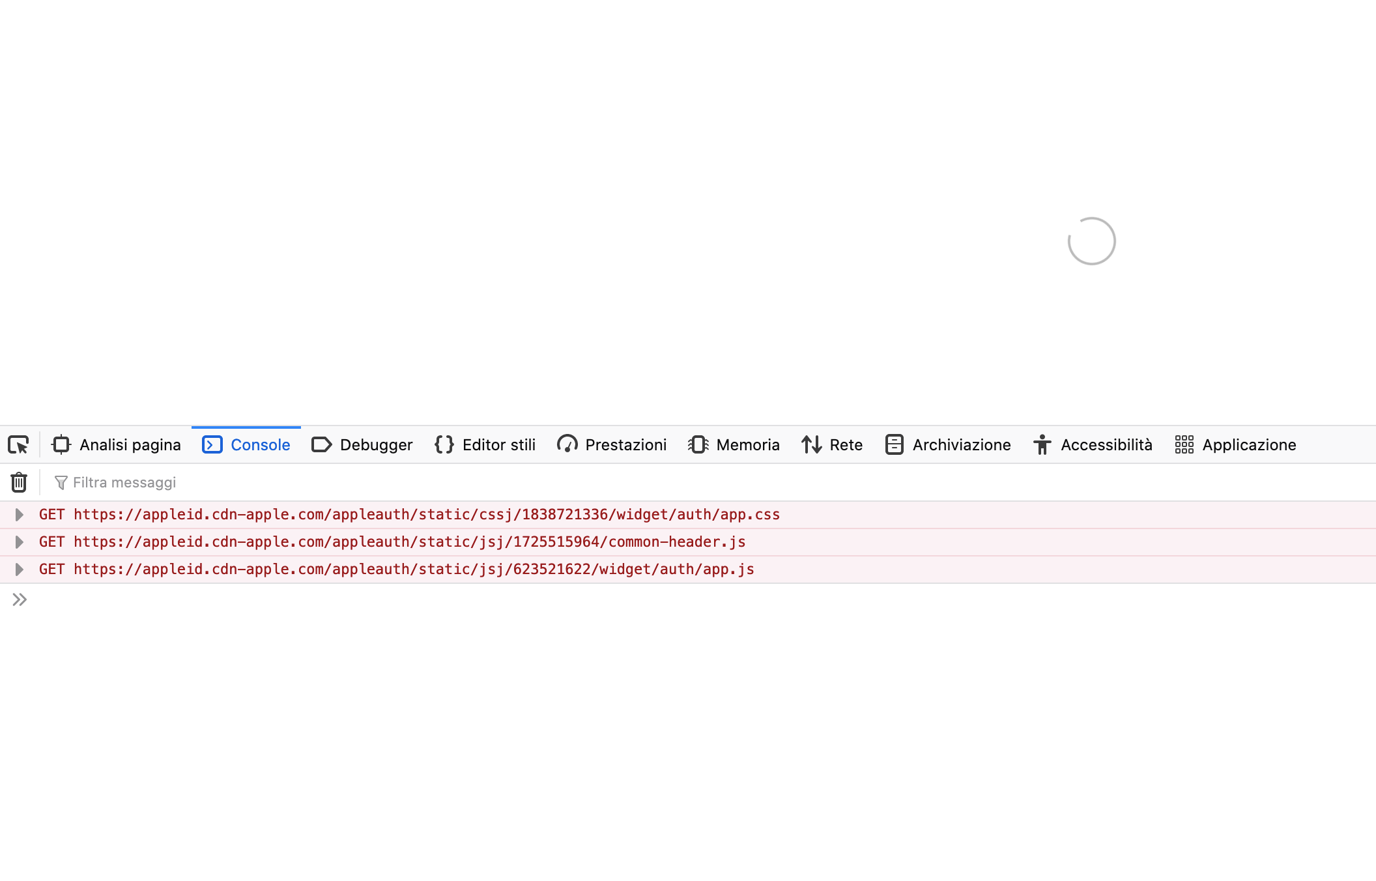The image size is (1376, 881).
Task: Expand the app.css GET error row
Action: pyautogui.click(x=20, y=515)
